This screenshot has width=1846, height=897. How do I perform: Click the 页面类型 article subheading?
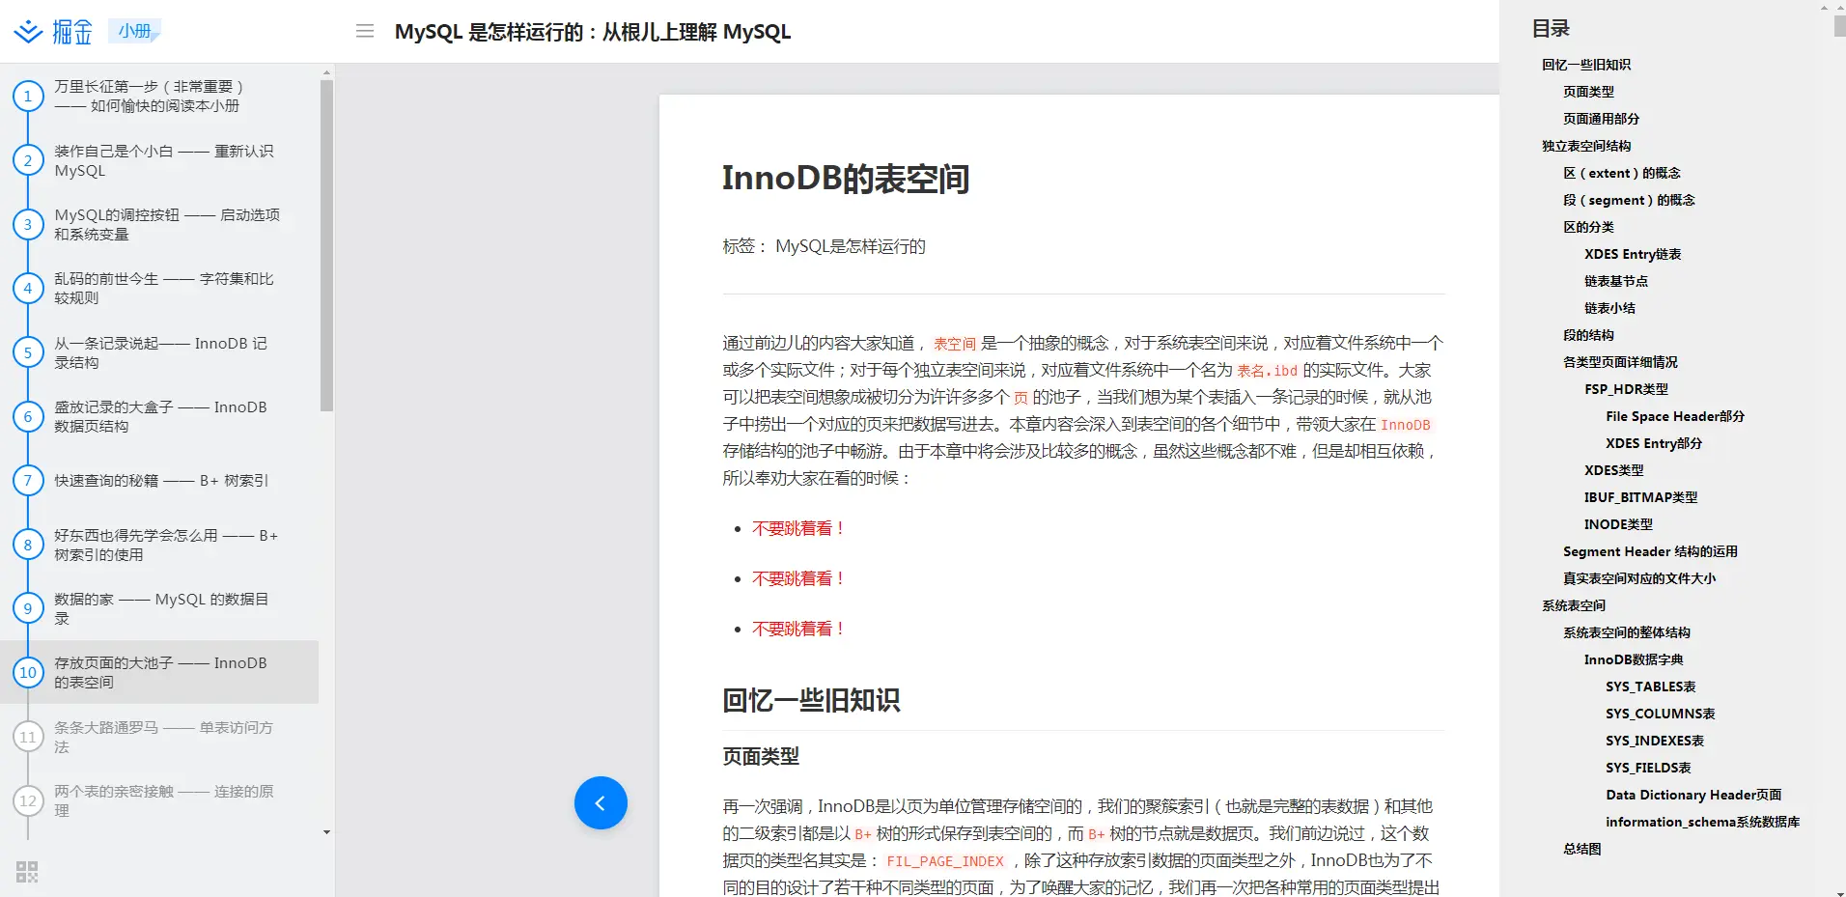click(761, 756)
